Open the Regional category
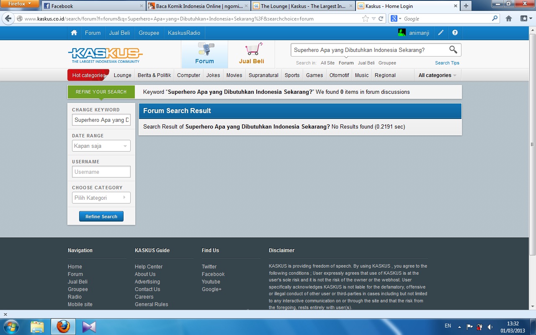This screenshot has height=335, width=536. (x=385, y=75)
